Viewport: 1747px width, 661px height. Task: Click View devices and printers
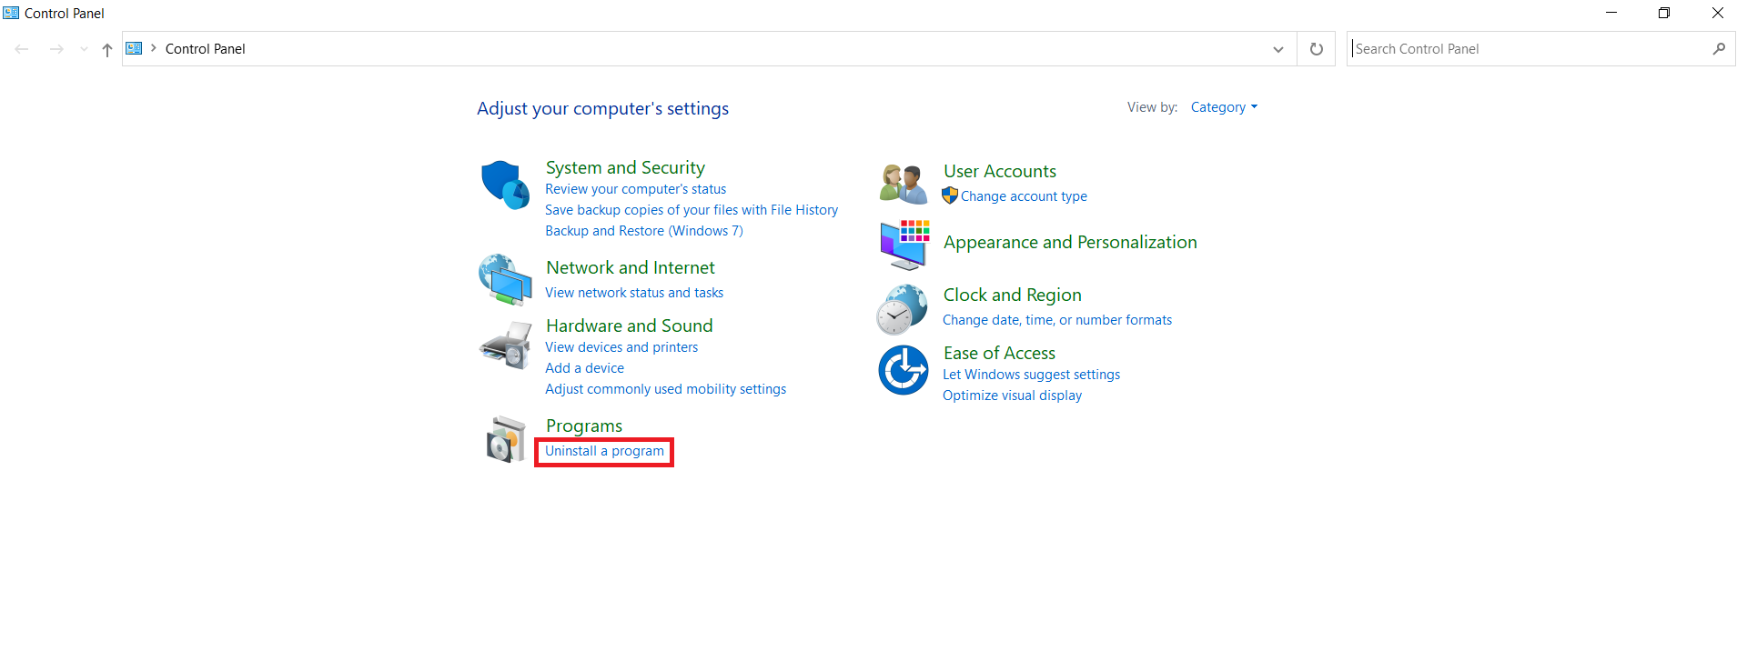coord(621,347)
